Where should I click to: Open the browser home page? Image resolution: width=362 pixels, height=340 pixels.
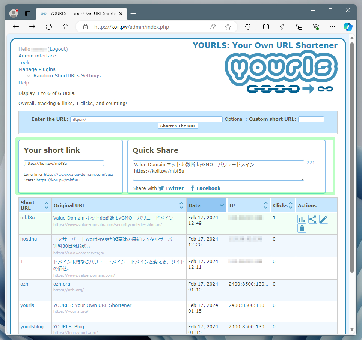(x=65, y=27)
